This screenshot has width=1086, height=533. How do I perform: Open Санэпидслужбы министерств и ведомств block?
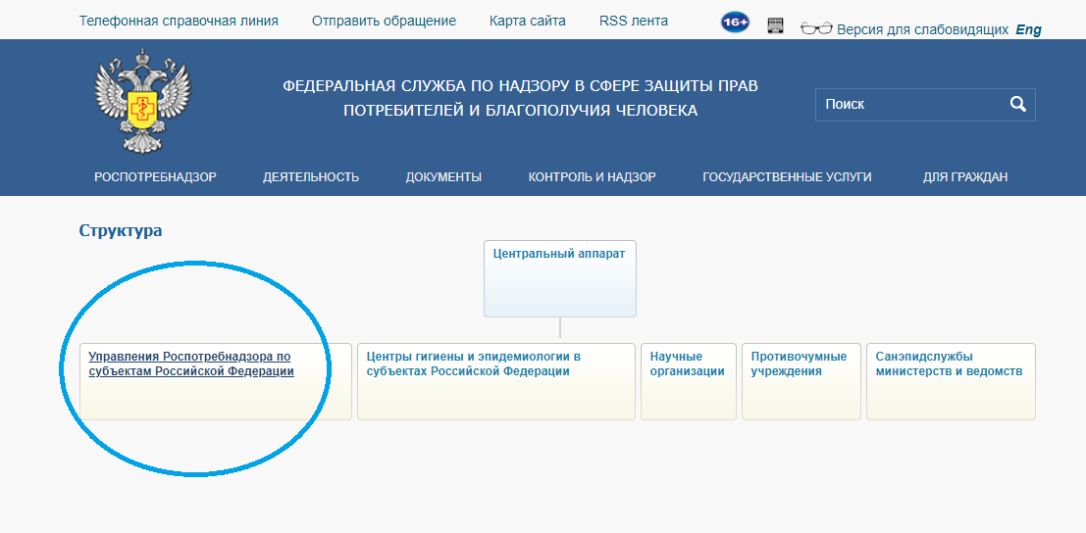pos(951,381)
